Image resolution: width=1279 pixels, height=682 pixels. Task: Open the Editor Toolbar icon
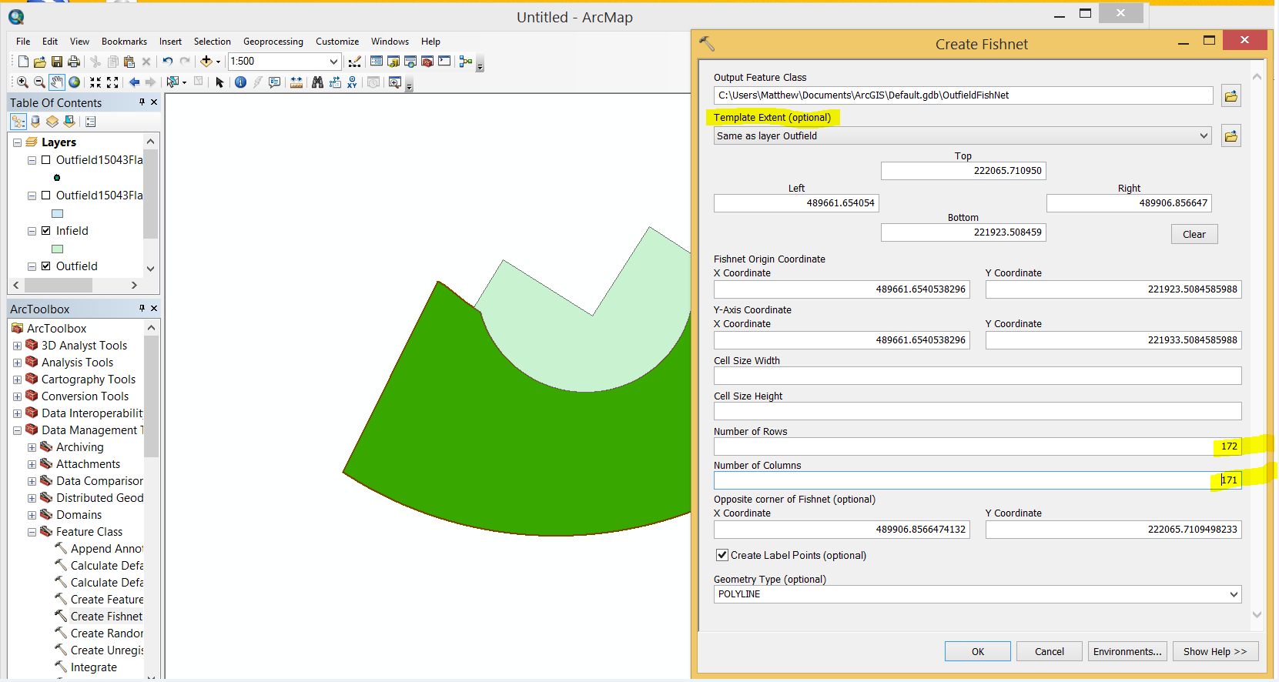(x=354, y=62)
